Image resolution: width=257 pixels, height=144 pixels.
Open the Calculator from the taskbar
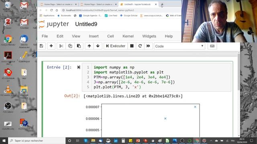coord(123,140)
